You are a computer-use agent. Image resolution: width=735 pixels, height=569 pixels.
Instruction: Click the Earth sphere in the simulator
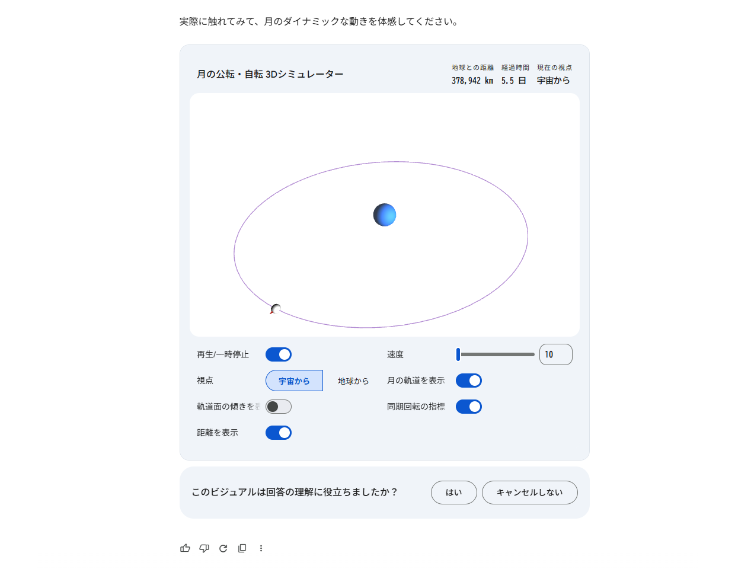click(x=384, y=215)
